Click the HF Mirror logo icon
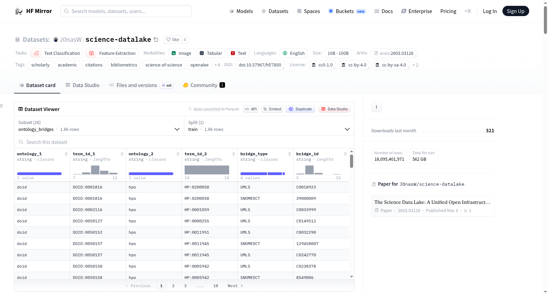 (19, 11)
